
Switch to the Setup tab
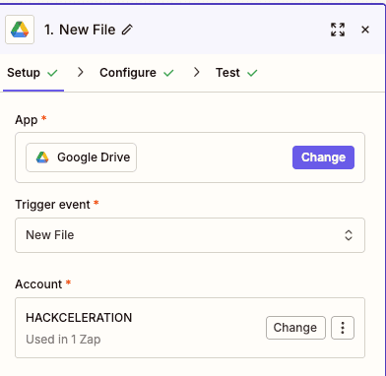click(x=32, y=73)
